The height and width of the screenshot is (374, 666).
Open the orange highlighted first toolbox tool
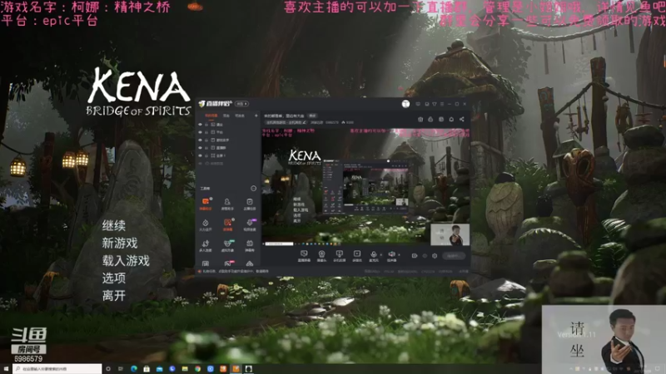pyautogui.click(x=206, y=203)
